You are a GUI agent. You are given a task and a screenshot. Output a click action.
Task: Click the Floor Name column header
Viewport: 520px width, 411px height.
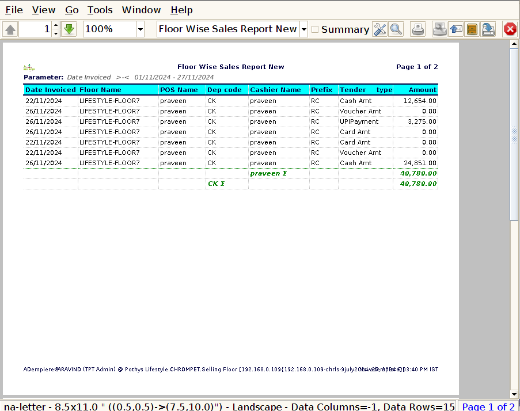pyautogui.click(x=118, y=90)
